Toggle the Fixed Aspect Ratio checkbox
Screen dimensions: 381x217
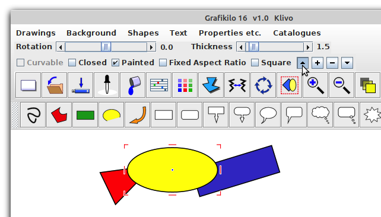tap(163, 63)
